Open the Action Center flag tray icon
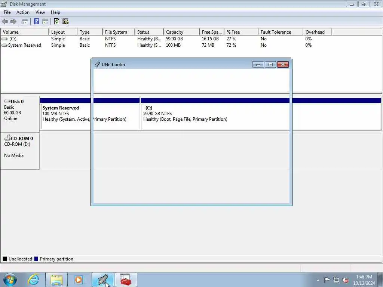The height and width of the screenshot is (287, 383). click(x=327, y=280)
